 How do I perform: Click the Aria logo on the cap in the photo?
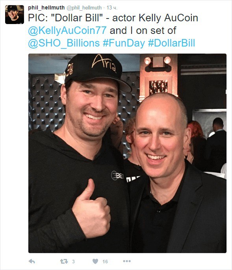104,63
